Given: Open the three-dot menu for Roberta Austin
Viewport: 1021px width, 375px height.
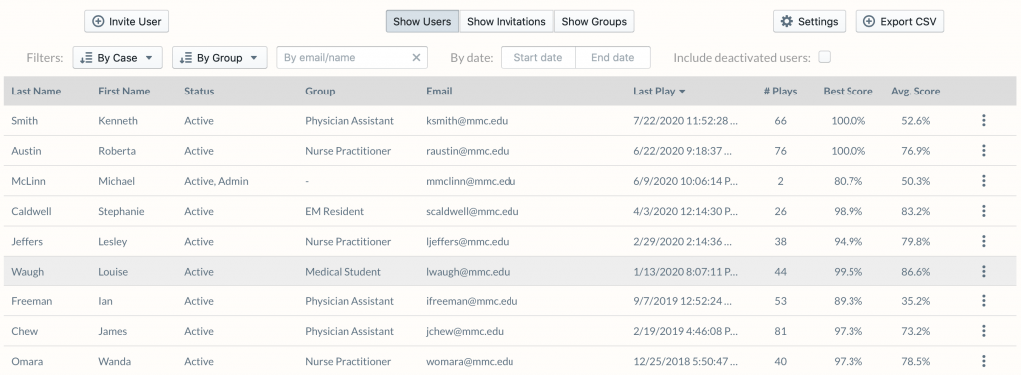Looking at the screenshot, I should (984, 151).
